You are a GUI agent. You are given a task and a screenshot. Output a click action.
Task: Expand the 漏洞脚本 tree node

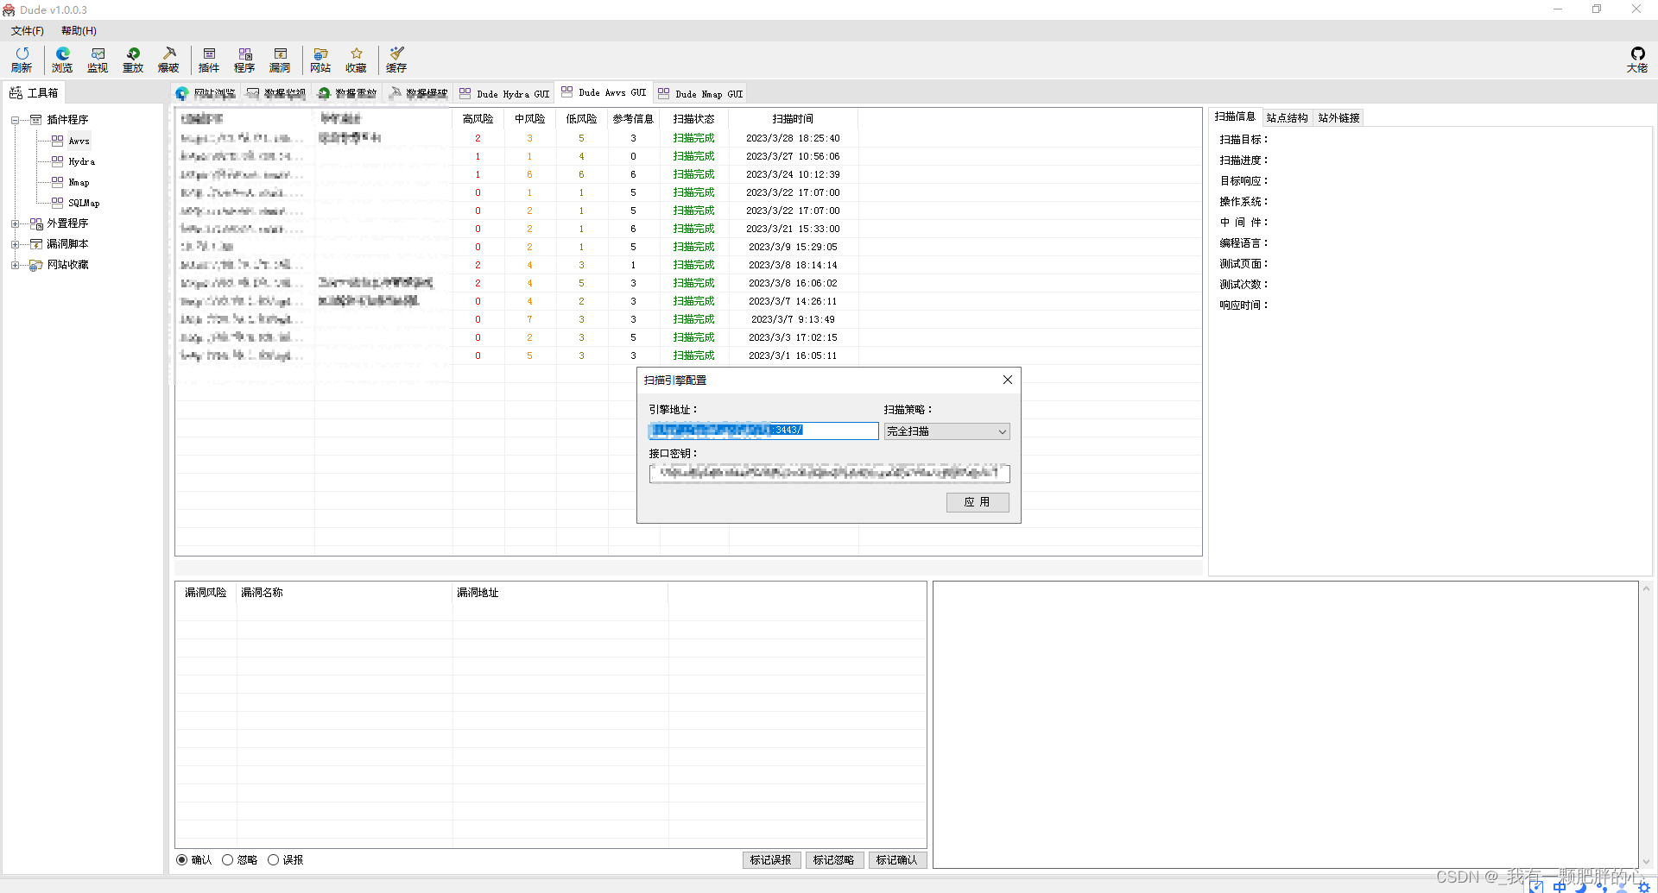(15, 244)
